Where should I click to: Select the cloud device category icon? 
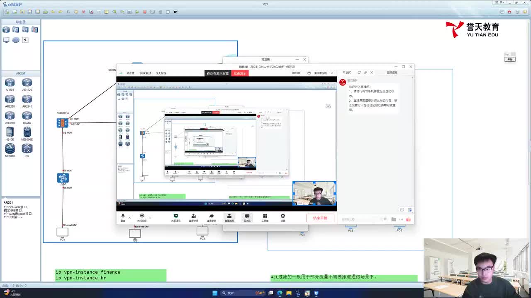[x=16, y=40]
